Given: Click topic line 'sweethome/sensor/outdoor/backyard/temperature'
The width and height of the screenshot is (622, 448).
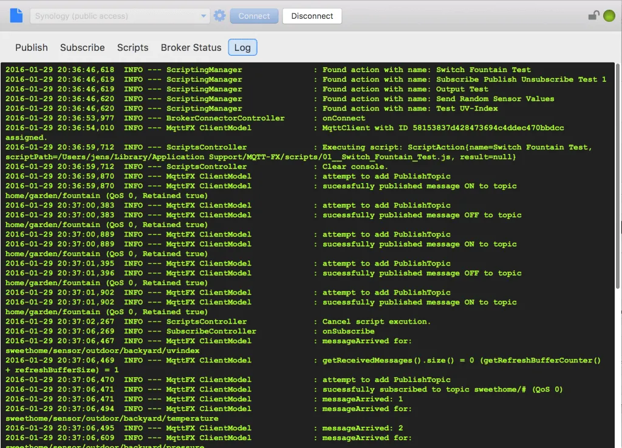Looking at the screenshot, I should [112, 418].
